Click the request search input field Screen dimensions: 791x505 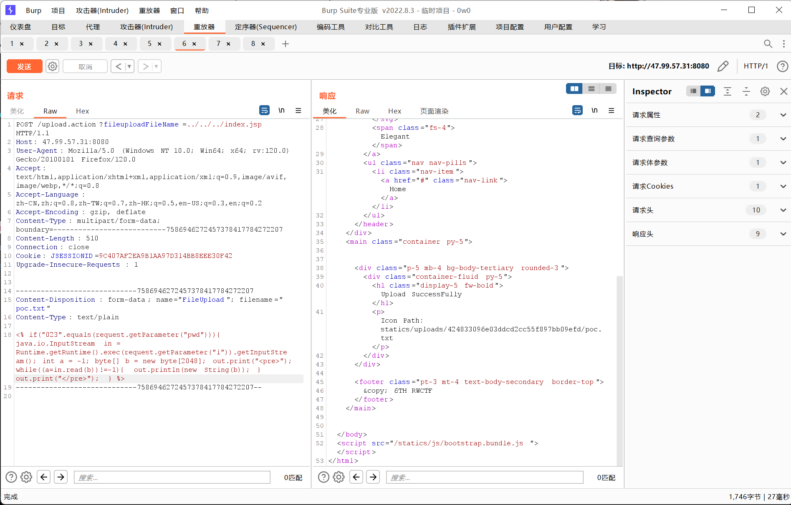172,477
